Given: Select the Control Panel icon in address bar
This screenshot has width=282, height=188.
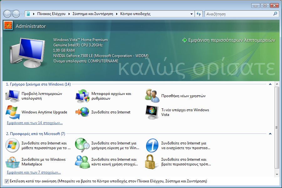Looking at the screenshot, I should click(x=28, y=14).
